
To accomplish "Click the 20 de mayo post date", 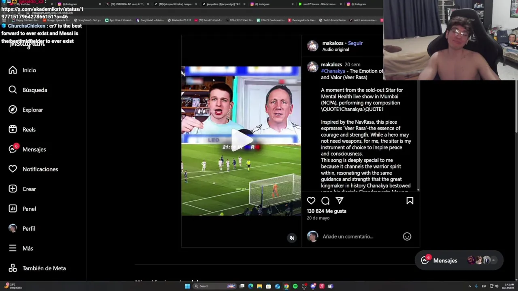I will (318, 218).
